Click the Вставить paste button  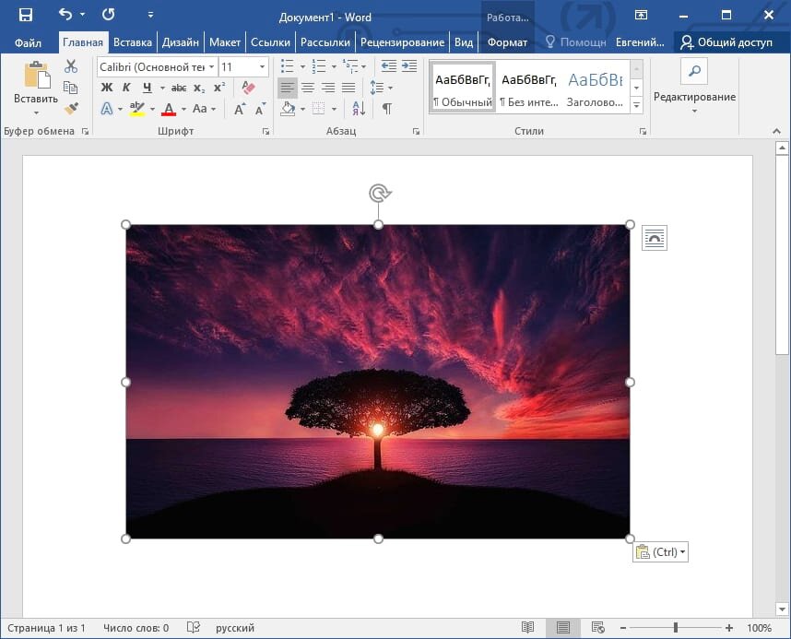36,81
